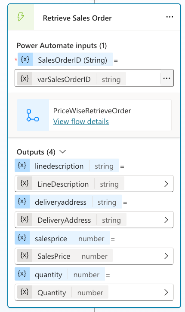Collapse the Outputs (4) section

pyautogui.click(x=62, y=152)
